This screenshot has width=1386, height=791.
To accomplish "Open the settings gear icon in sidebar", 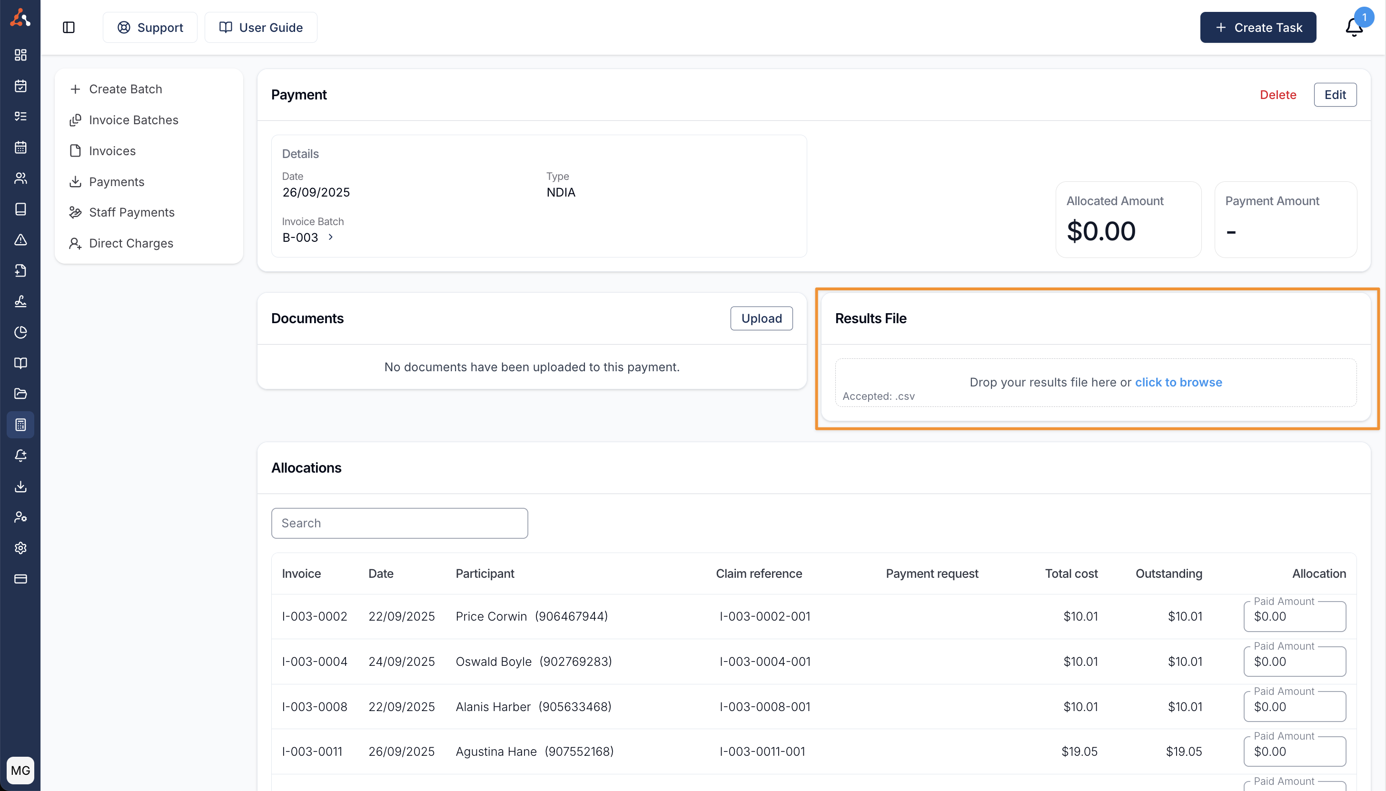I will [x=20, y=548].
